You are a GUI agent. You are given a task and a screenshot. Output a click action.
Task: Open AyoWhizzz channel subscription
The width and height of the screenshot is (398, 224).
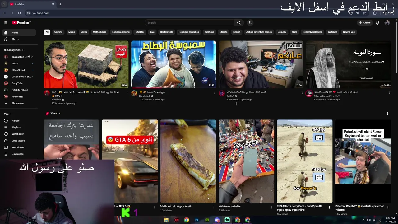tap(19, 97)
